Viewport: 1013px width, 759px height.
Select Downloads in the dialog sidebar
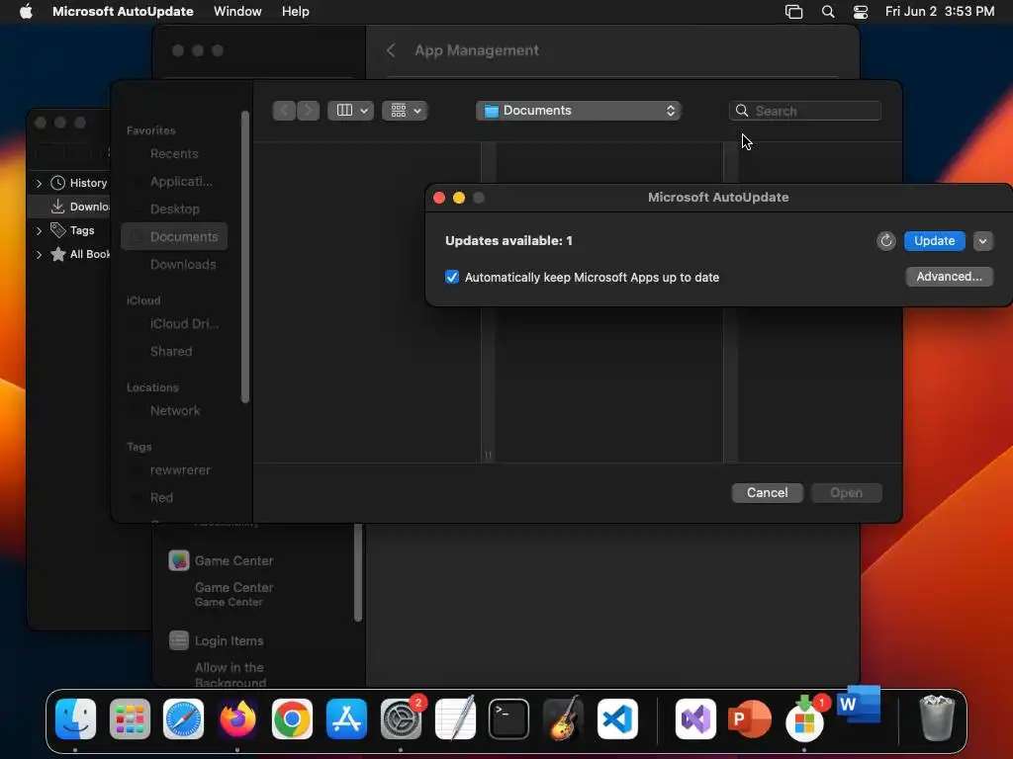tap(174, 265)
